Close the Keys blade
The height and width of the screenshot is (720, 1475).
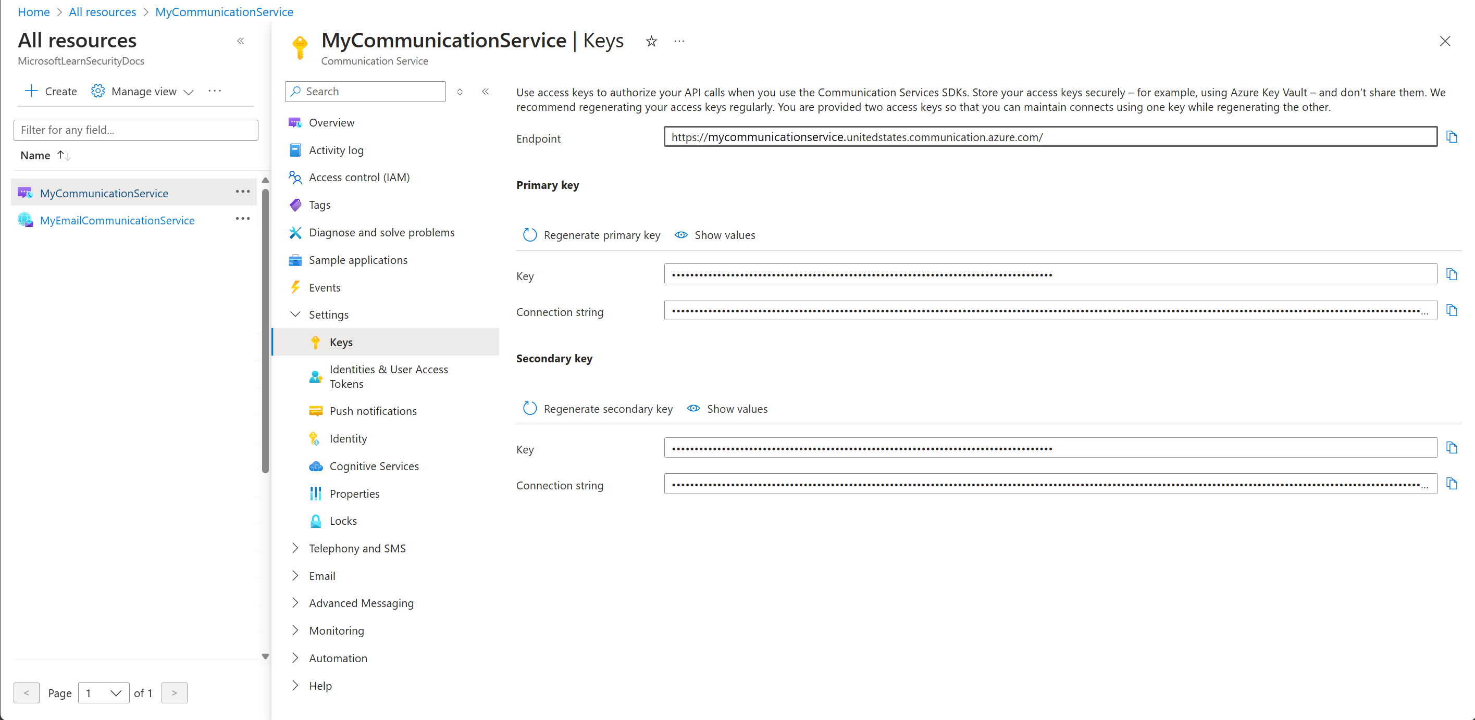tap(1445, 41)
